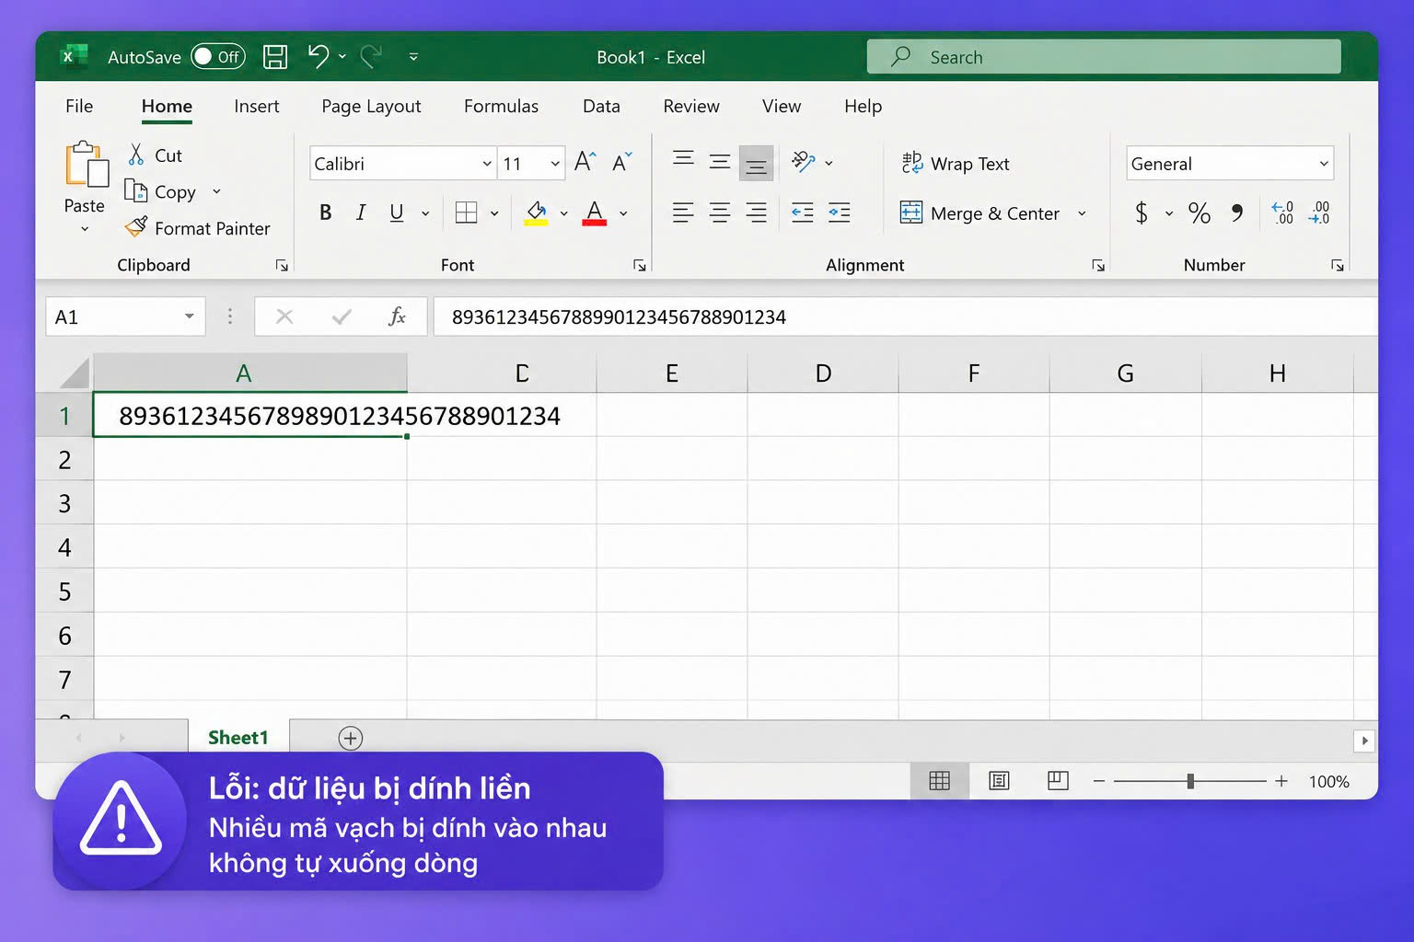Switch to Page Break Preview in status bar

tap(1058, 781)
